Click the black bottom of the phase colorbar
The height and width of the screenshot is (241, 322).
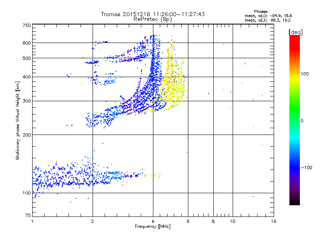tap(295, 202)
